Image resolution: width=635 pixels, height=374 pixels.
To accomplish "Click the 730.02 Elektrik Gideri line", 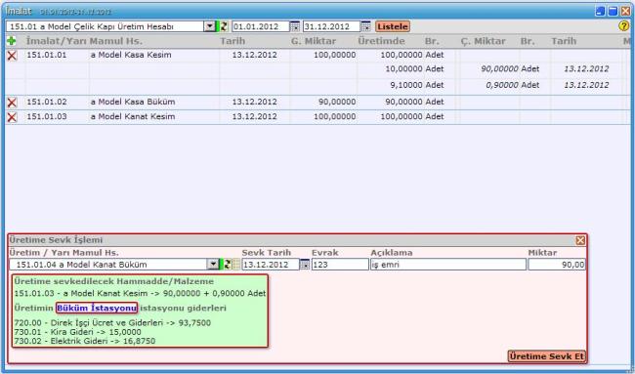I will point(85,341).
